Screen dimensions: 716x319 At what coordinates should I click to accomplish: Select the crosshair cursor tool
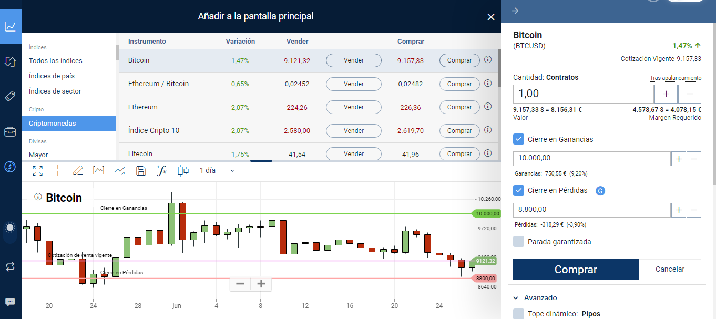[x=58, y=170]
